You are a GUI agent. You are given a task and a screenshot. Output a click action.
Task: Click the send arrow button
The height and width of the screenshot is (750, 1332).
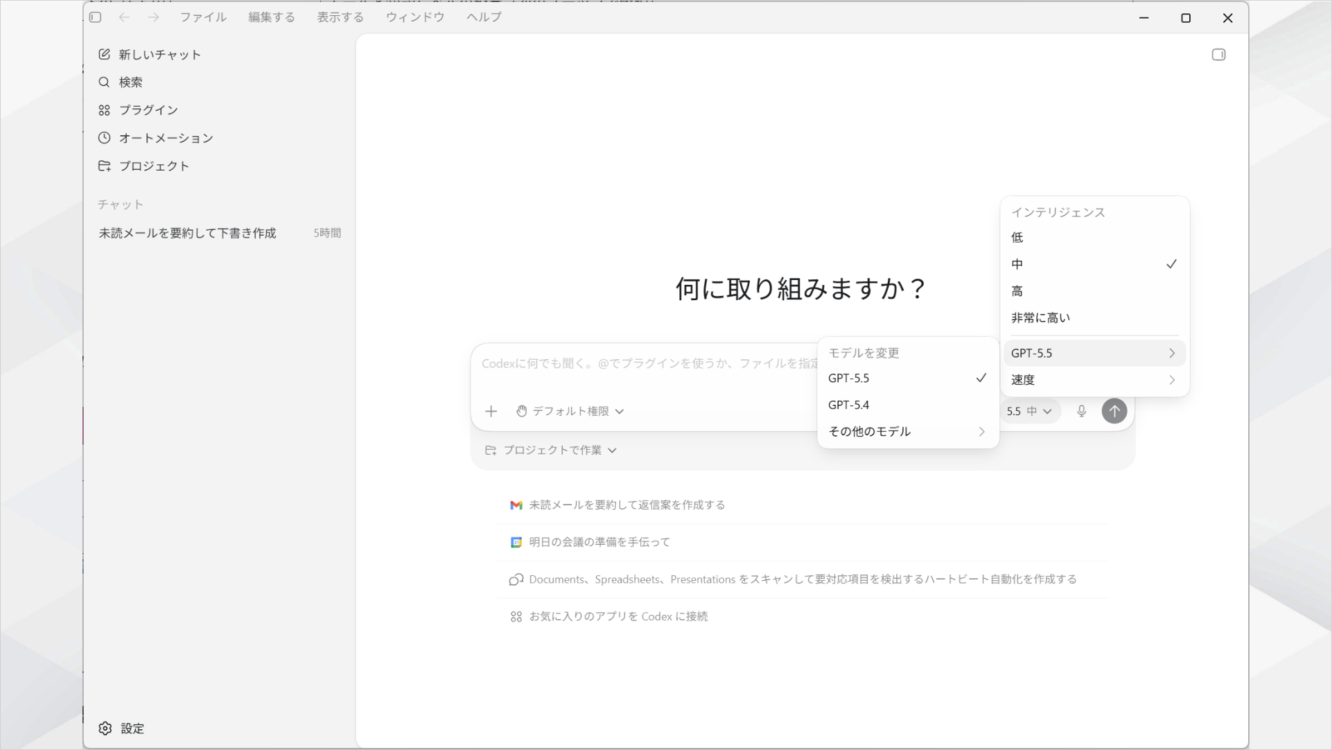(x=1114, y=411)
